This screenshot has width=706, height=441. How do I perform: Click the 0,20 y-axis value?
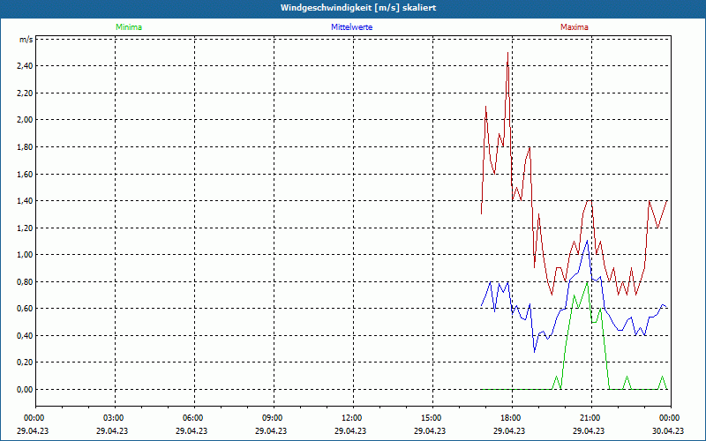(25, 363)
